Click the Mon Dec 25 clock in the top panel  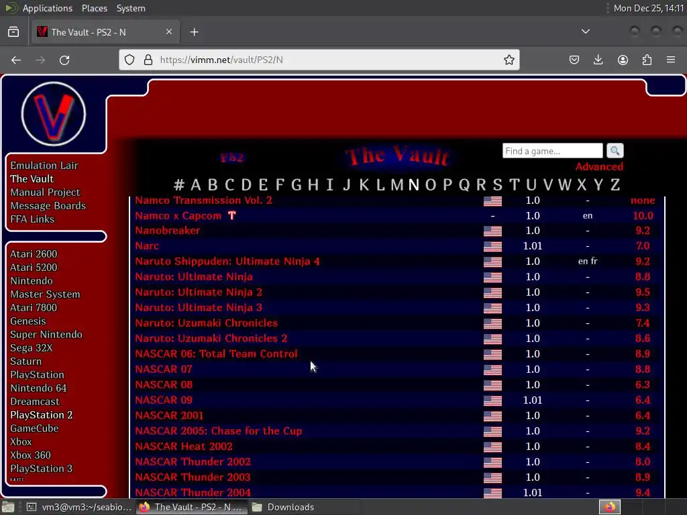click(649, 8)
